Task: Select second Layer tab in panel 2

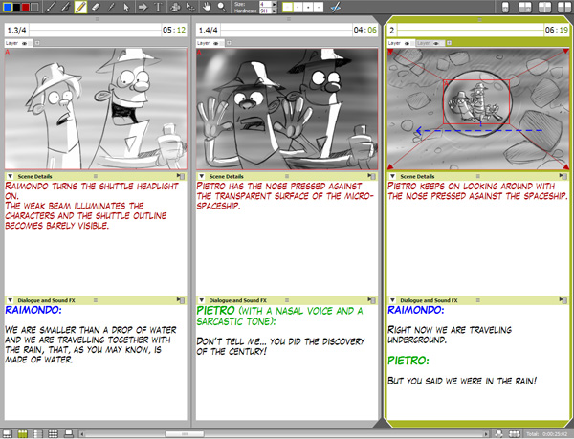Action: click(x=430, y=43)
